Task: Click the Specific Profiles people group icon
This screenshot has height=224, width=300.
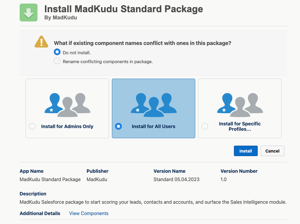Action: (x=240, y=105)
